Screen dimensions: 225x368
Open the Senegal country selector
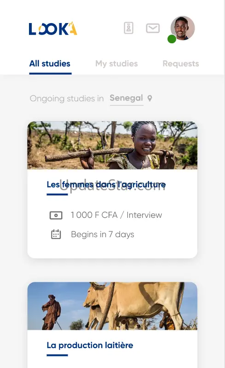click(x=127, y=98)
